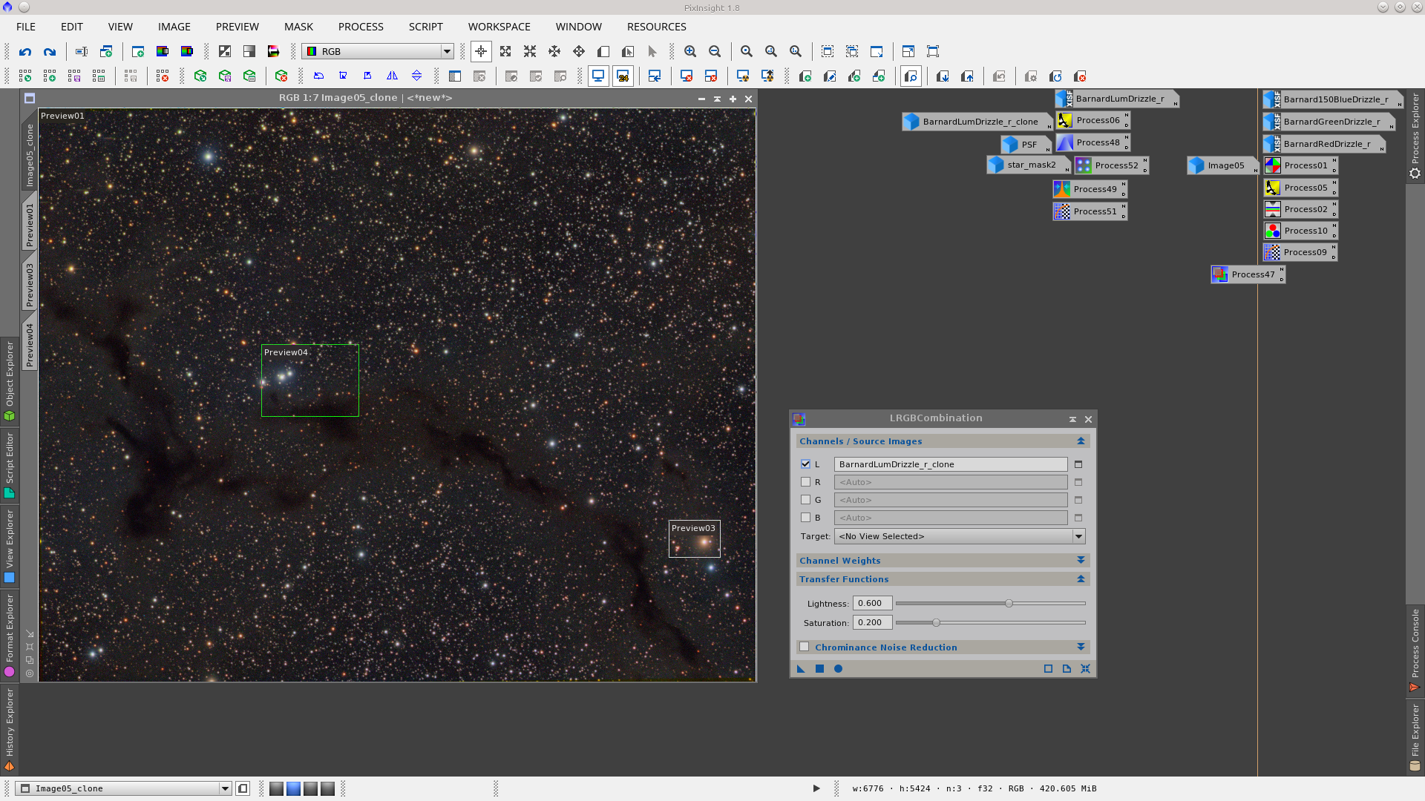Click Reset icon in LRGBCombination bottom bar

[x=1085, y=669]
